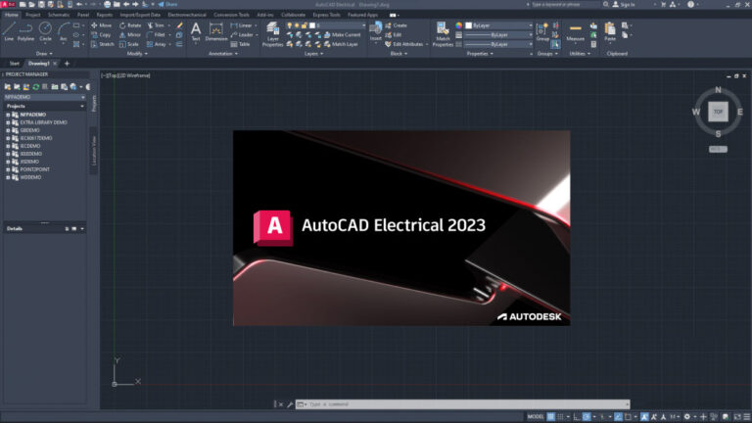Select the Line drawing tool
This screenshot has height=423, width=752.
click(x=9, y=31)
